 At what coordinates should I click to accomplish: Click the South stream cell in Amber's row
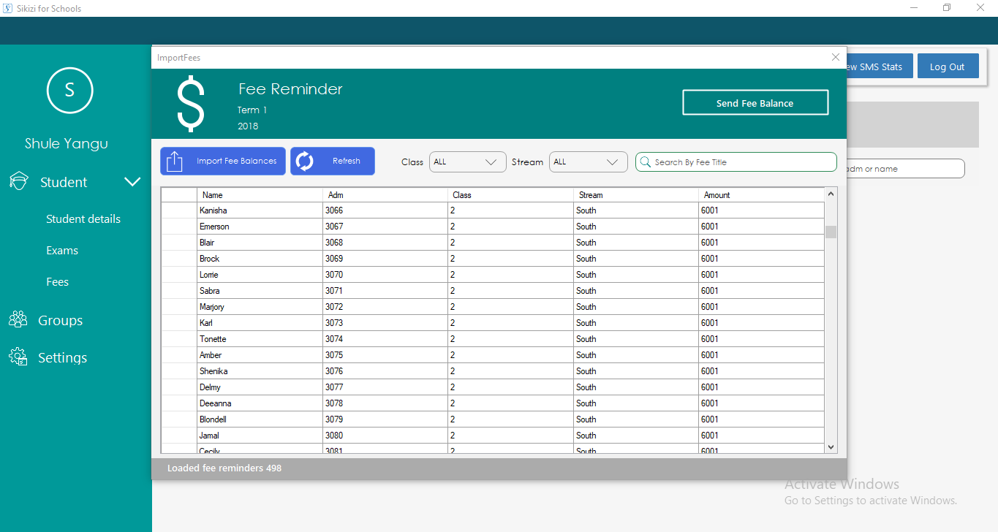[x=636, y=355]
